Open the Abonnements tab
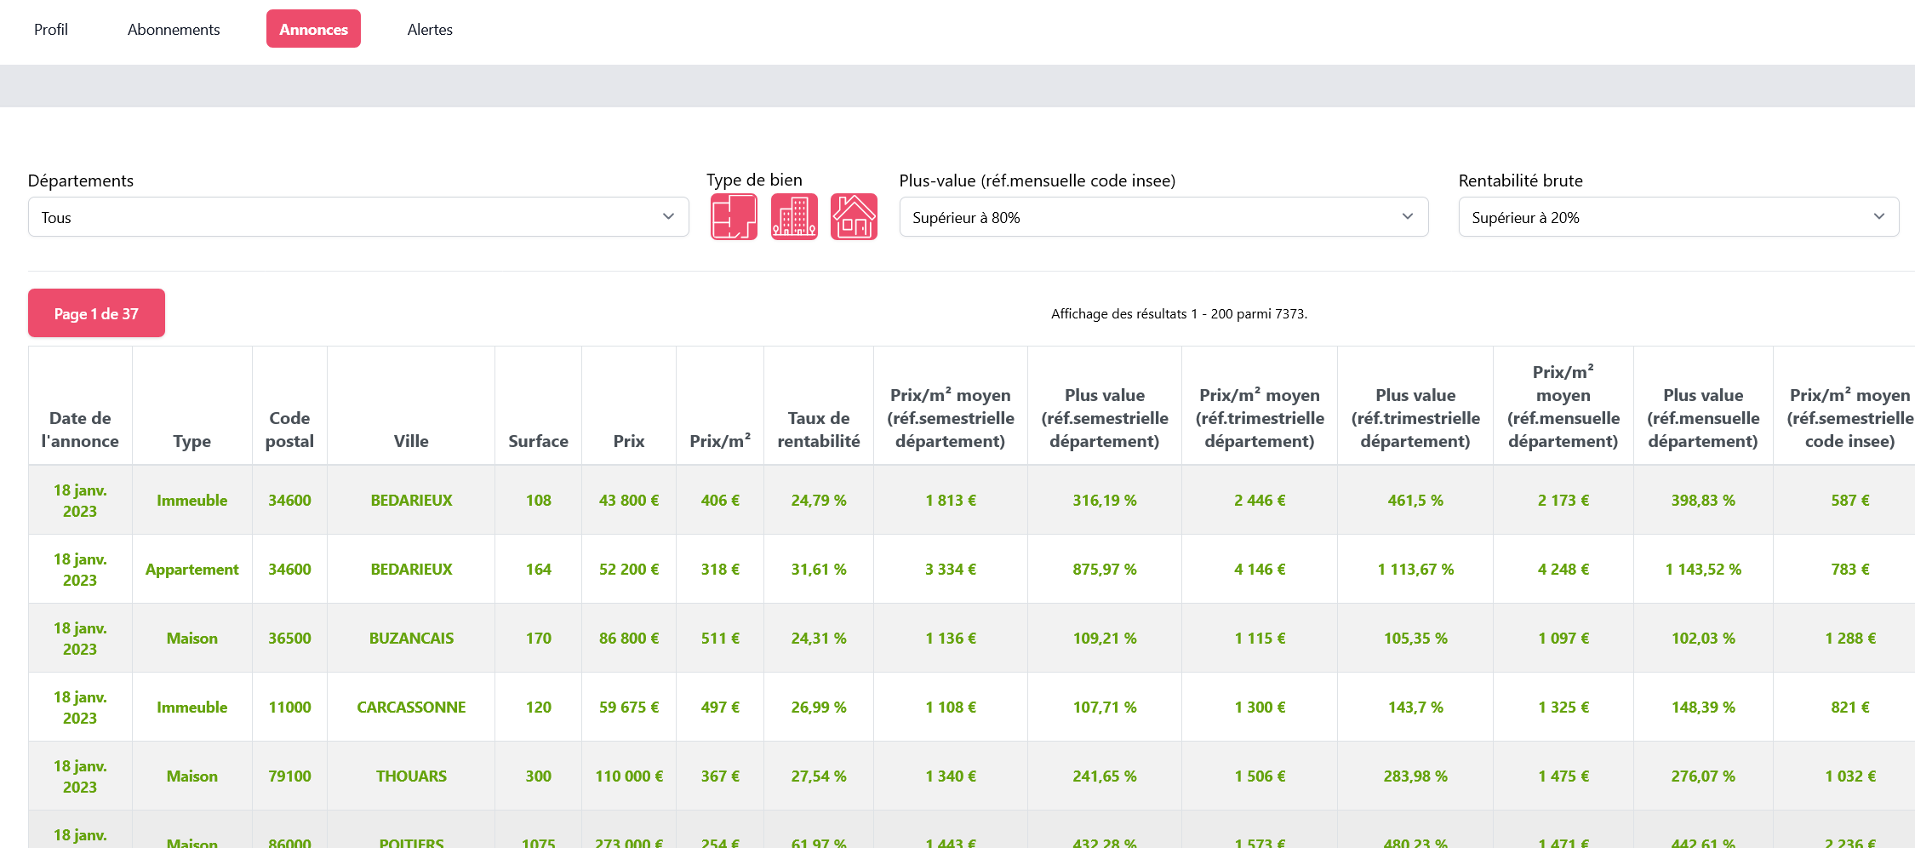1915x848 pixels. click(174, 29)
